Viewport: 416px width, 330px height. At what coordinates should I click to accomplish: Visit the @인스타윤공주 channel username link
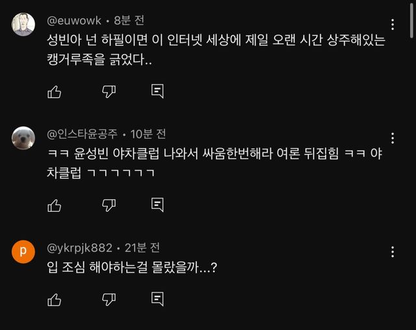(83, 134)
